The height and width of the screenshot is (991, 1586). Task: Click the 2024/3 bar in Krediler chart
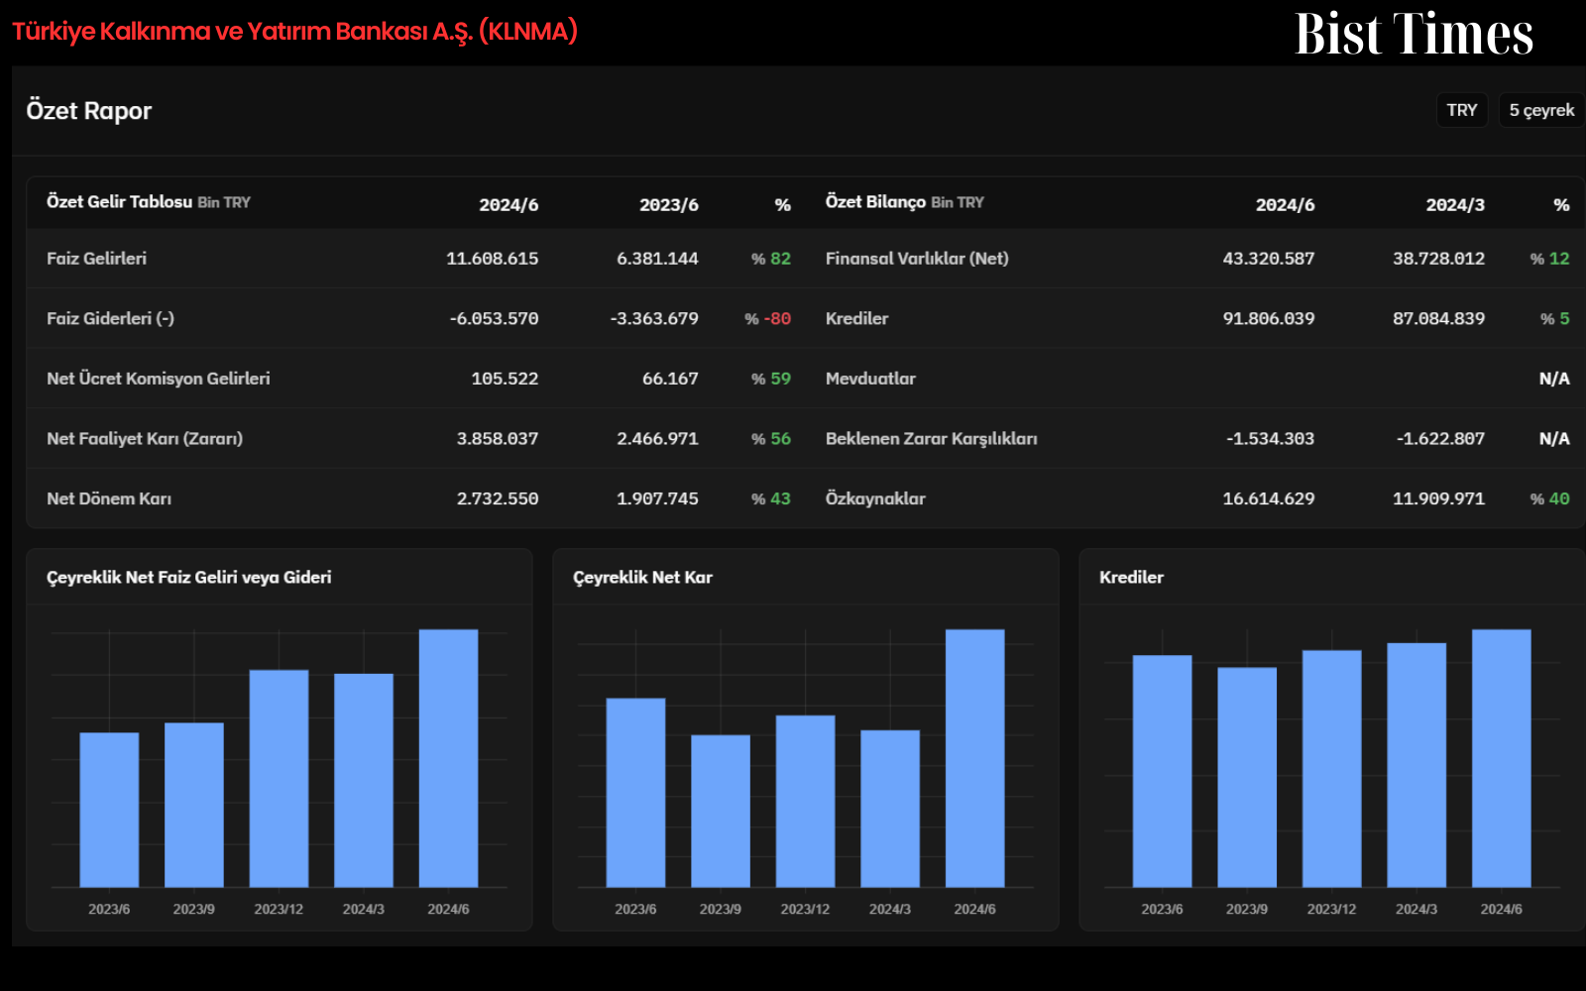click(1416, 765)
